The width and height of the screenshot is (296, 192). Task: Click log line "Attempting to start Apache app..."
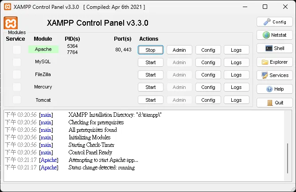click(x=103, y=160)
